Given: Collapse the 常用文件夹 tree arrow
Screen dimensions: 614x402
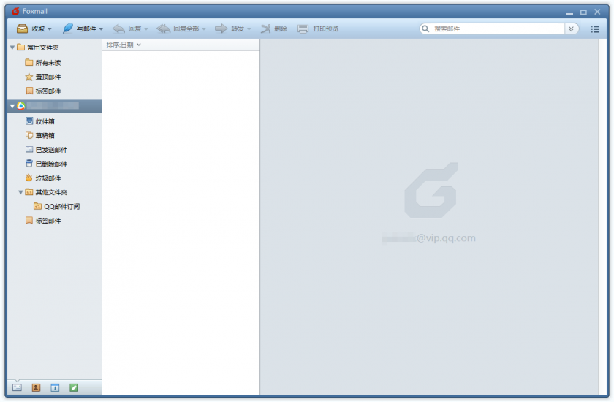Looking at the screenshot, I should pos(12,48).
